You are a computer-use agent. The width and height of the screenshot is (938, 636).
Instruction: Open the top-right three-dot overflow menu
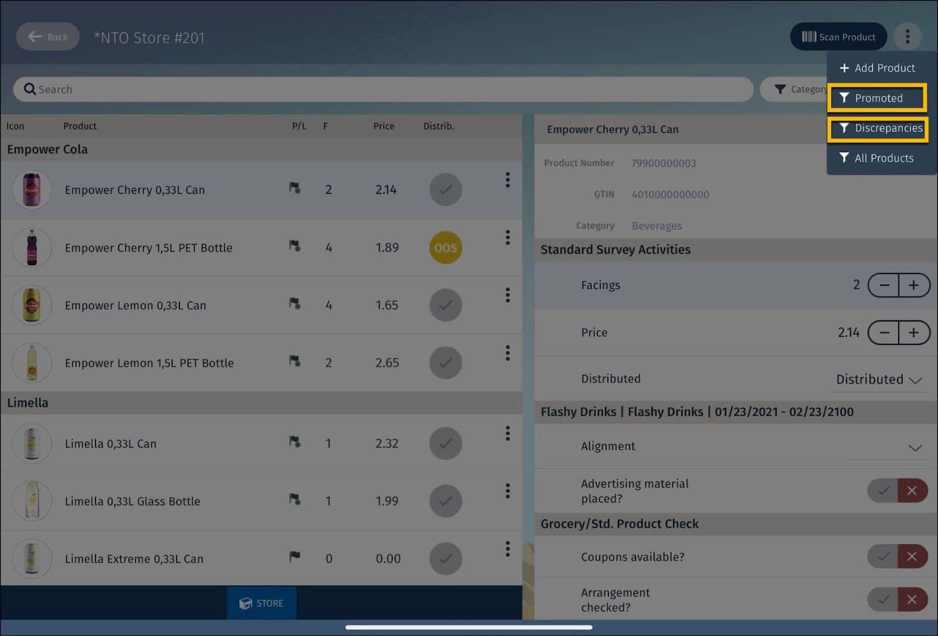tap(908, 37)
